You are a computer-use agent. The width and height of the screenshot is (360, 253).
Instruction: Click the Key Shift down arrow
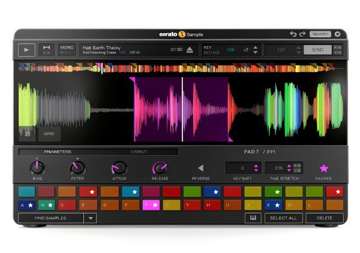256,170
